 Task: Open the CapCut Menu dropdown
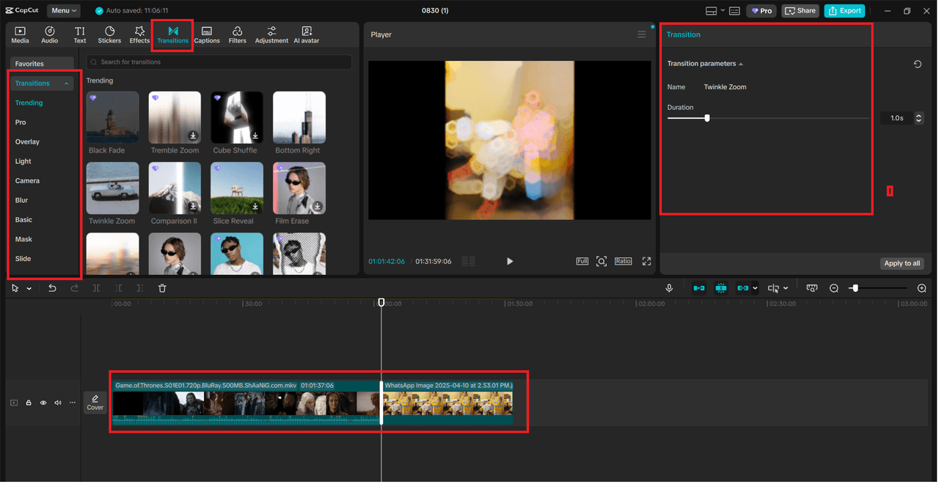coord(65,11)
